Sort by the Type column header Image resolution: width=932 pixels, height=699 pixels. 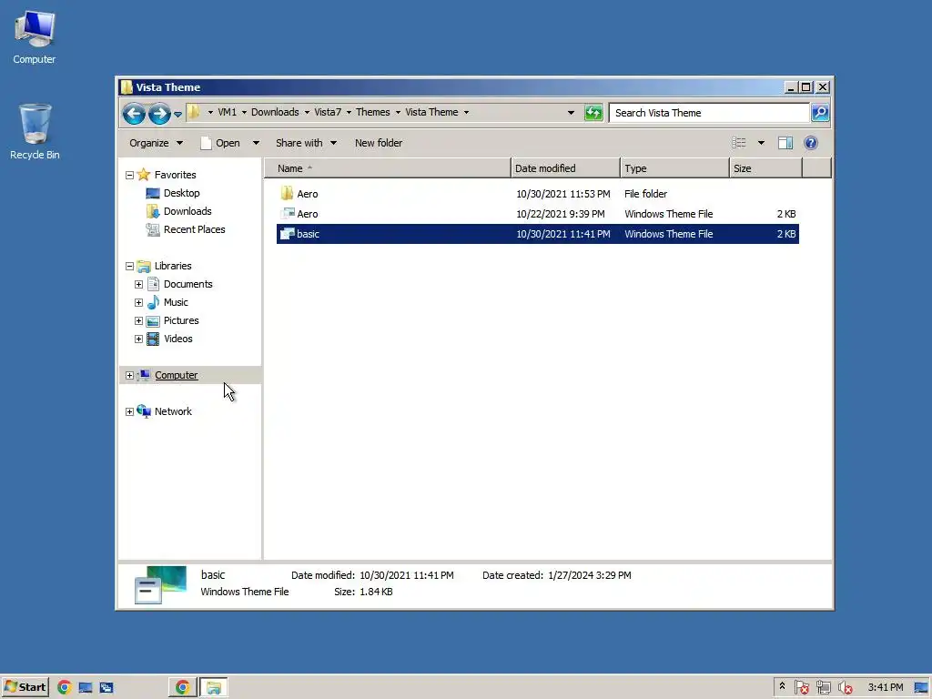(674, 168)
